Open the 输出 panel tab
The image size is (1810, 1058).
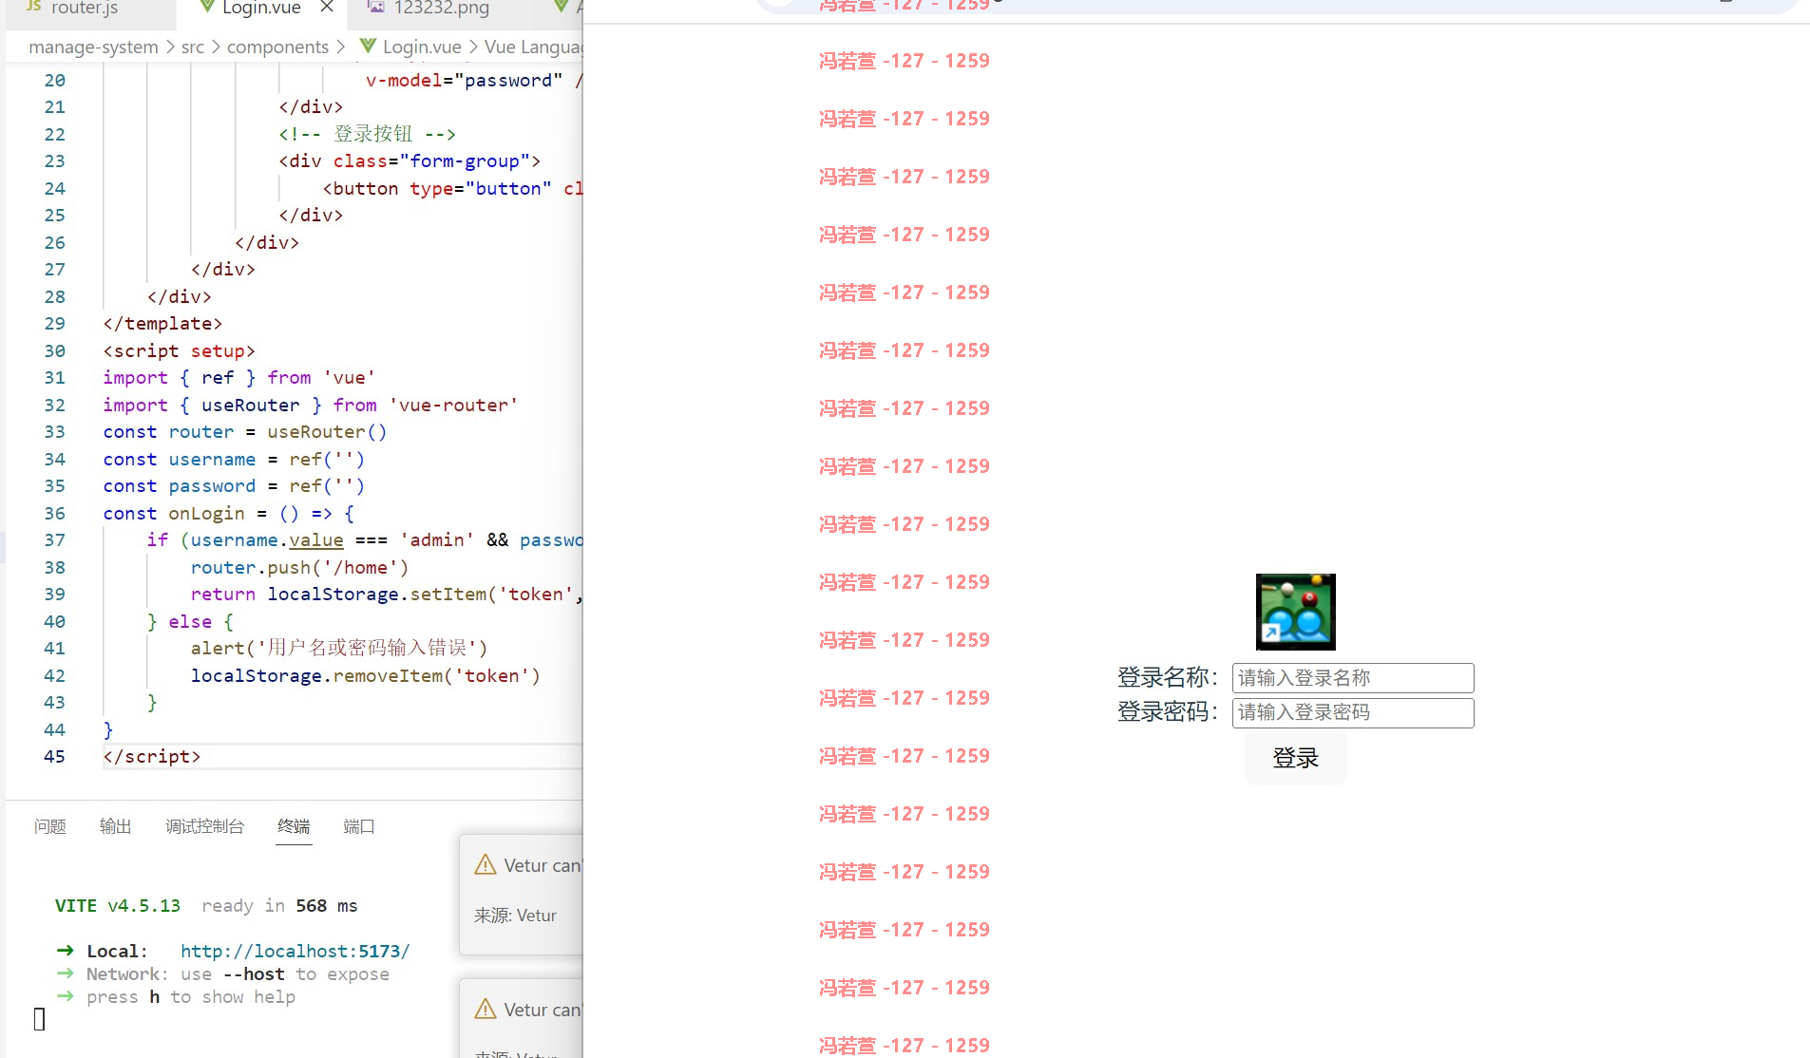[116, 826]
